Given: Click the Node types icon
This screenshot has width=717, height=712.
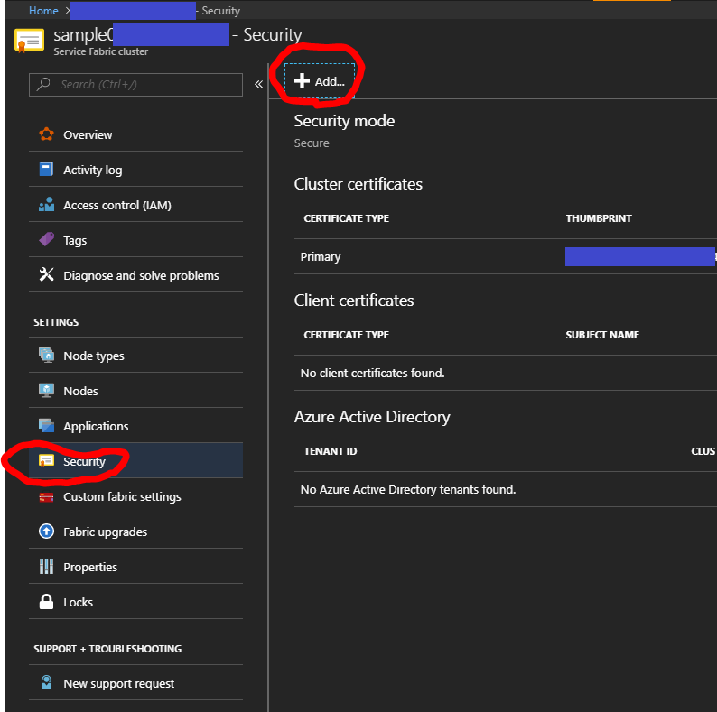Looking at the screenshot, I should coord(46,355).
